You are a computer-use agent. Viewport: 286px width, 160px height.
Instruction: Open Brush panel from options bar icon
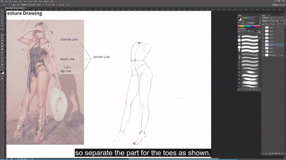click(14, 5)
